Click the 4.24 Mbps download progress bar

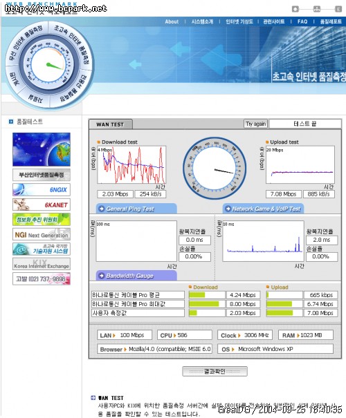point(207,295)
